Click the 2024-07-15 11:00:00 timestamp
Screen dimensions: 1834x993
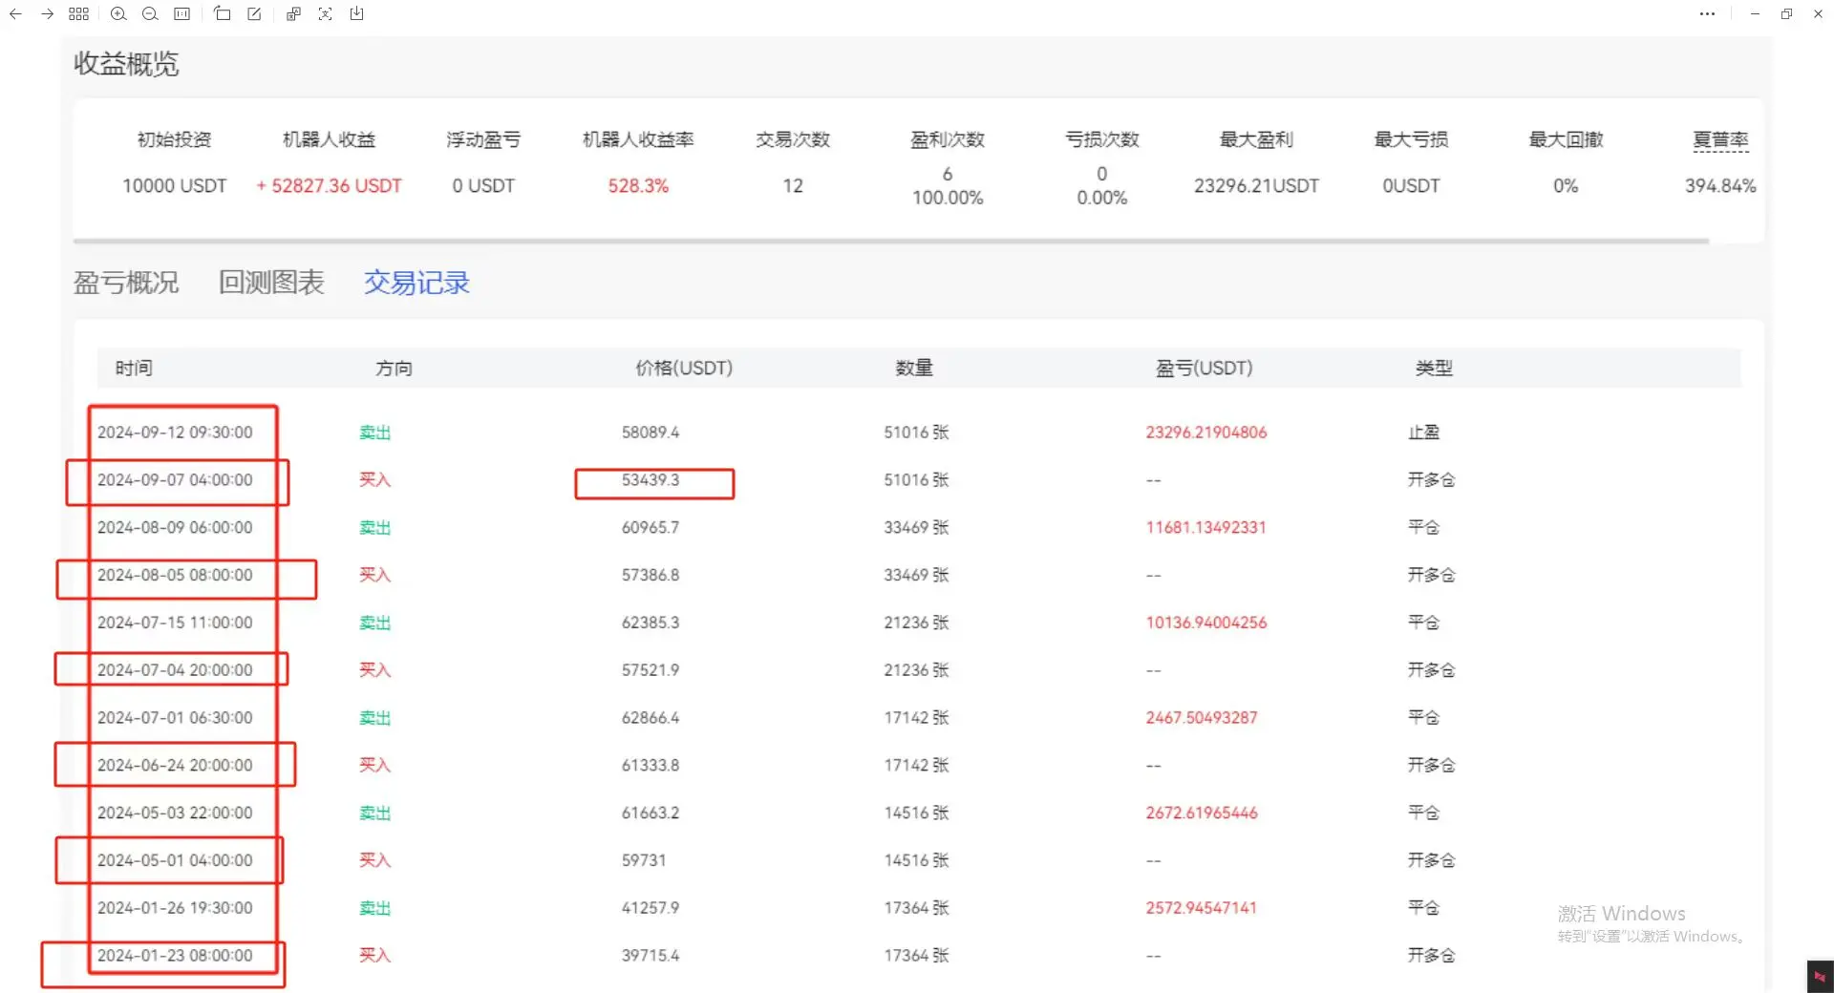(x=175, y=623)
